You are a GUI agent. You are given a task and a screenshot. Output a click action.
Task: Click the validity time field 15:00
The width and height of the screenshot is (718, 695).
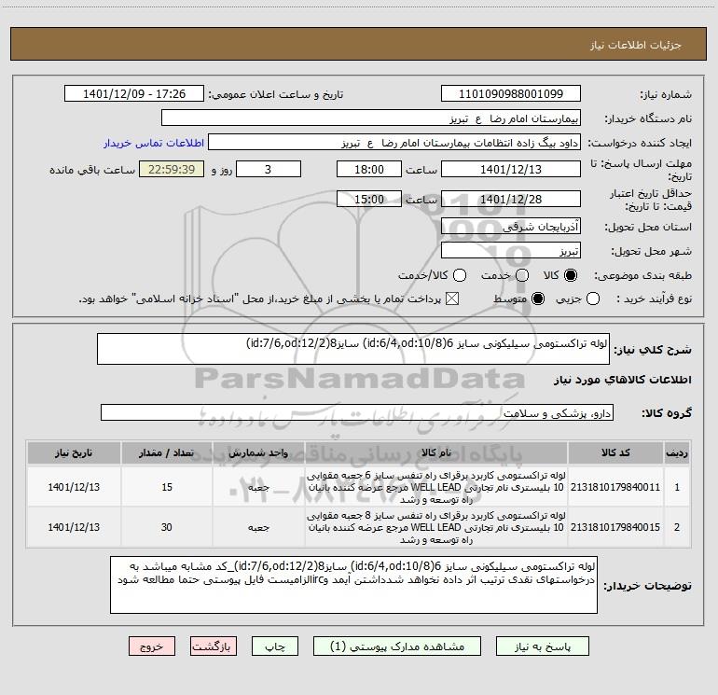[x=369, y=199]
